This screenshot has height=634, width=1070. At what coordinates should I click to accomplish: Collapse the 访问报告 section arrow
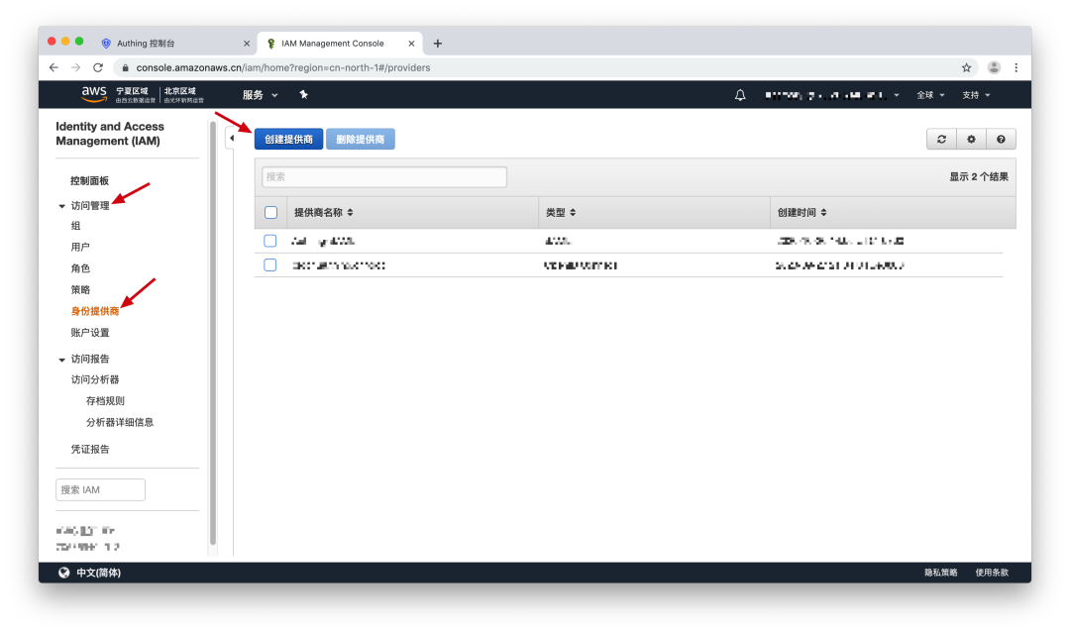pyautogui.click(x=62, y=360)
